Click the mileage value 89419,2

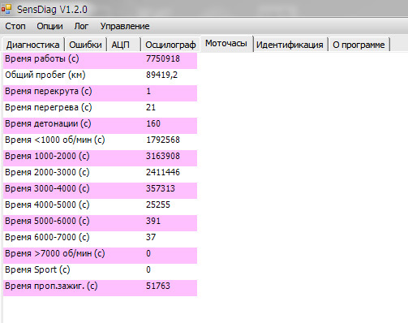click(x=162, y=75)
